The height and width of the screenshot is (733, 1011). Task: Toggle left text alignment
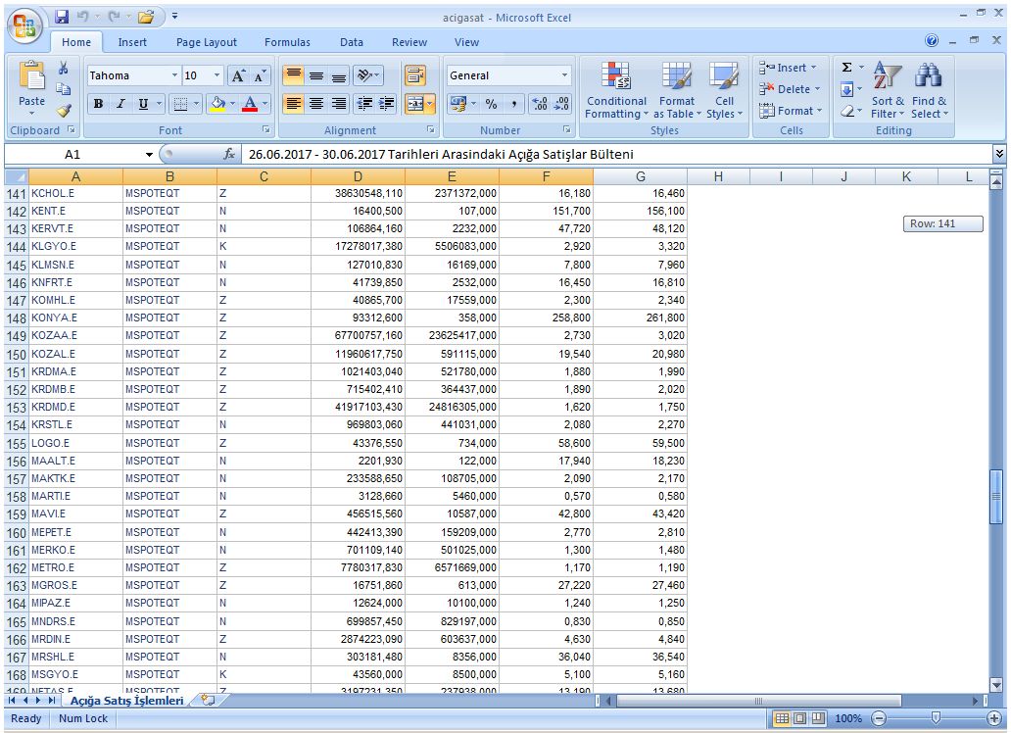pyautogui.click(x=293, y=103)
